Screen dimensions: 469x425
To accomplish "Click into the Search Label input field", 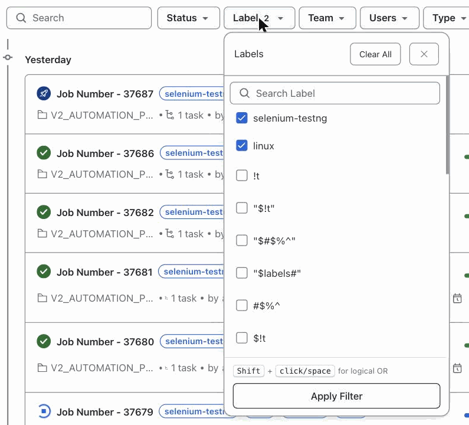I will [335, 93].
